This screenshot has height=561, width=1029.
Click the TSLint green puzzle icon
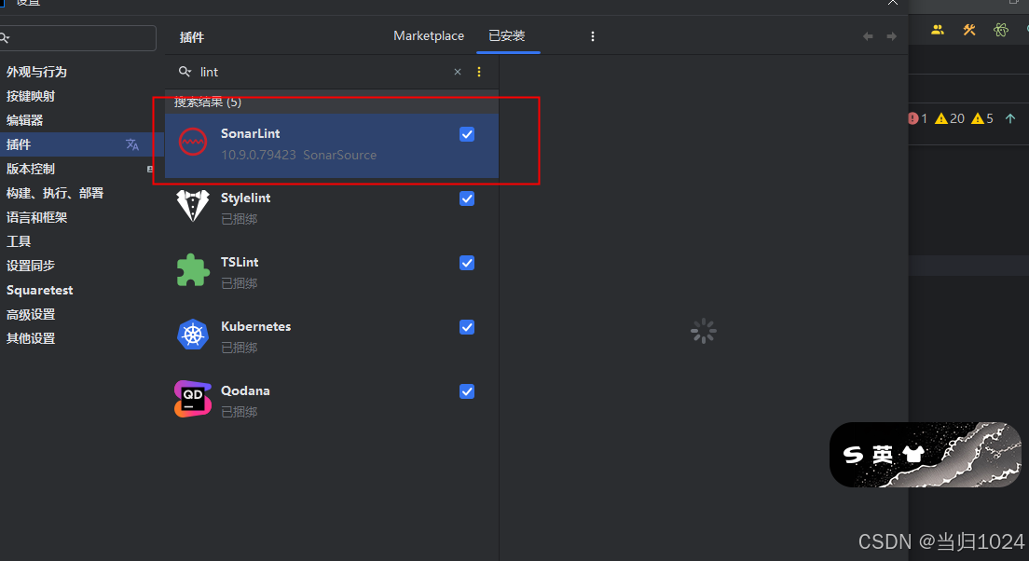[x=193, y=269]
